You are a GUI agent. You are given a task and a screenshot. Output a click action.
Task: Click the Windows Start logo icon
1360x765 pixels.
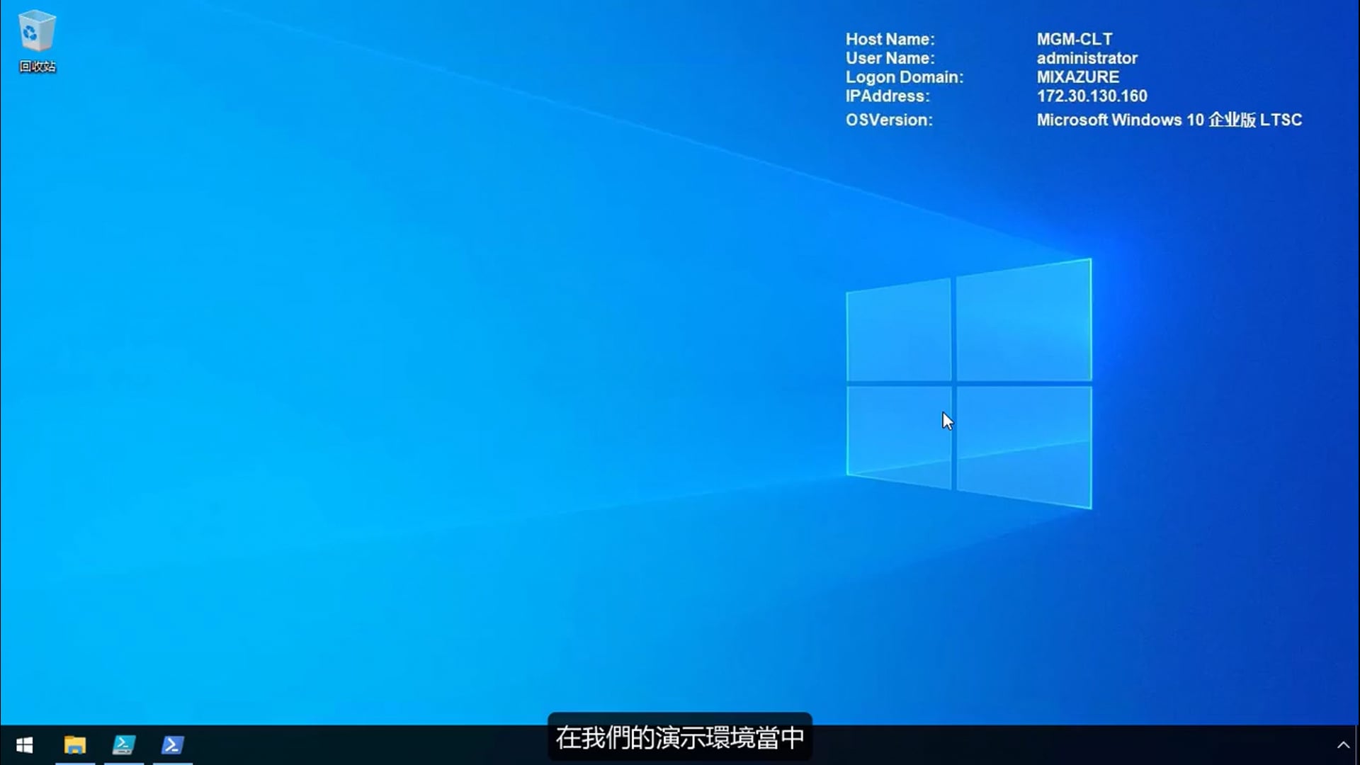[x=25, y=745]
